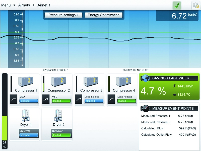Click Compressor 2 control mode arrow icon
Image resolution: width=201 pixels, height=151 pixels.
[x=46, y=99]
